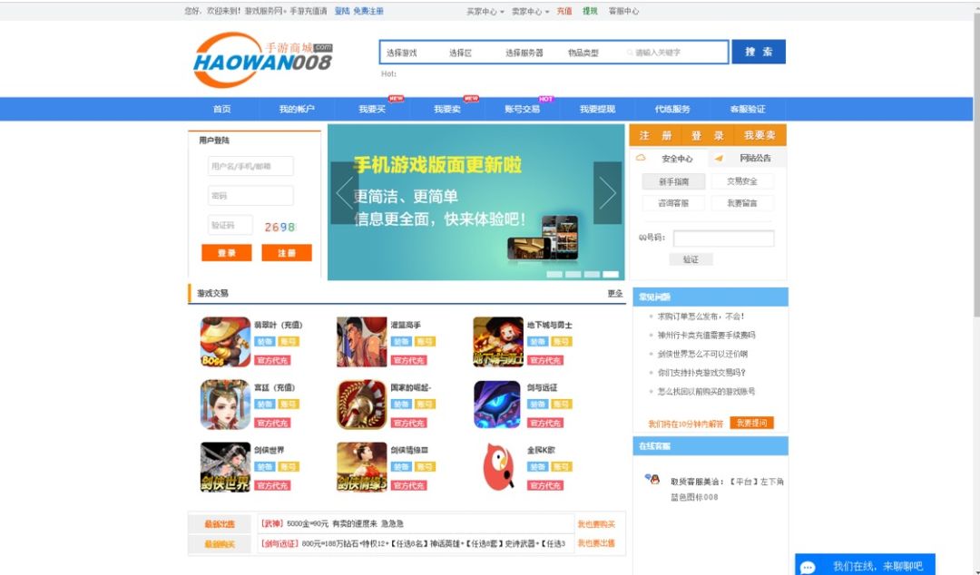Expand the 卖家中心 dropdown
This screenshot has height=575, width=980.
click(530, 11)
